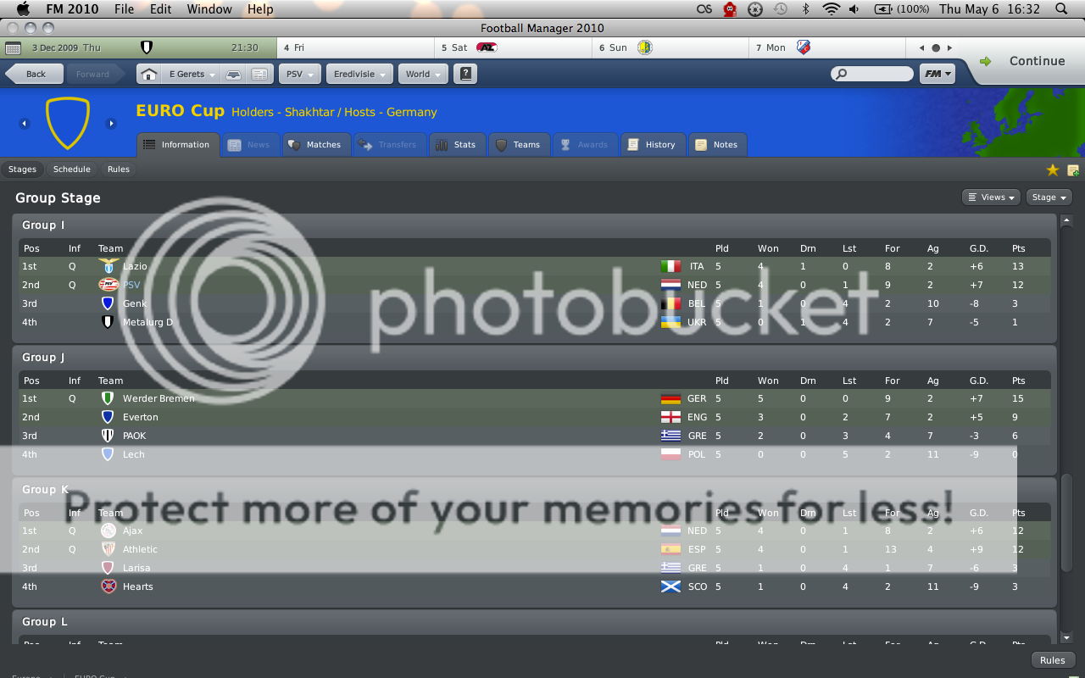
Task: Open the help manual question mark icon
Action: [465, 74]
